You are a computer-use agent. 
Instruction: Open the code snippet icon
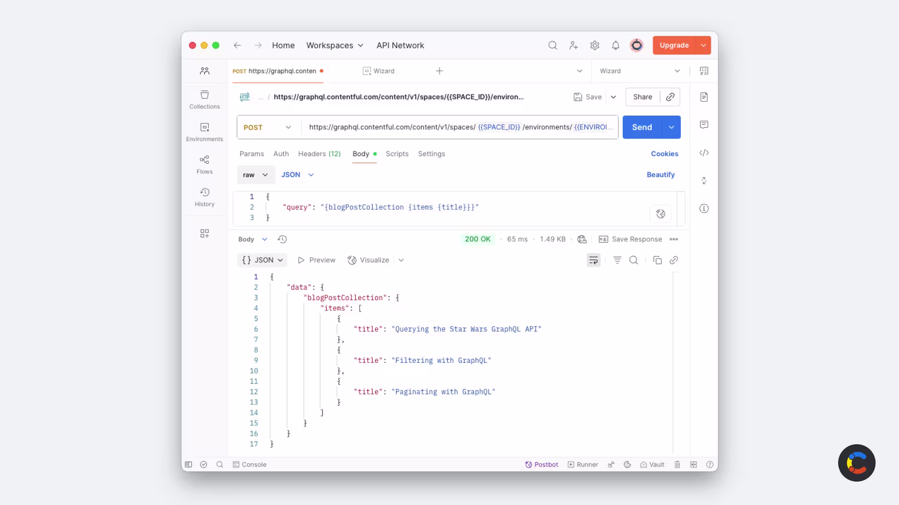click(704, 153)
